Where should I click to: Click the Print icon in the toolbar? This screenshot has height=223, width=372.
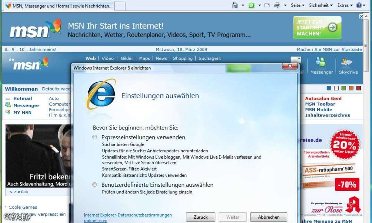click(x=277, y=5)
